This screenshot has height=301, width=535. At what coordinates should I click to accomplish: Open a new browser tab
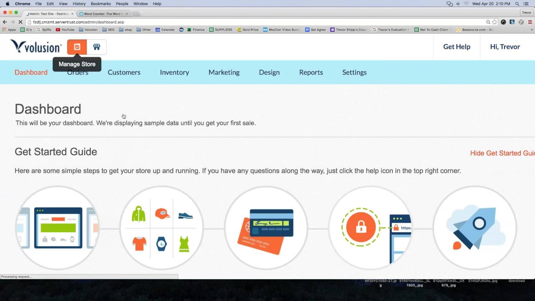coord(136,14)
